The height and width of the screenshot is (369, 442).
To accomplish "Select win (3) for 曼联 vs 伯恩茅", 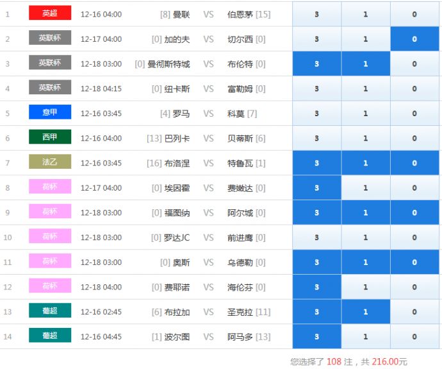I will pos(316,14).
